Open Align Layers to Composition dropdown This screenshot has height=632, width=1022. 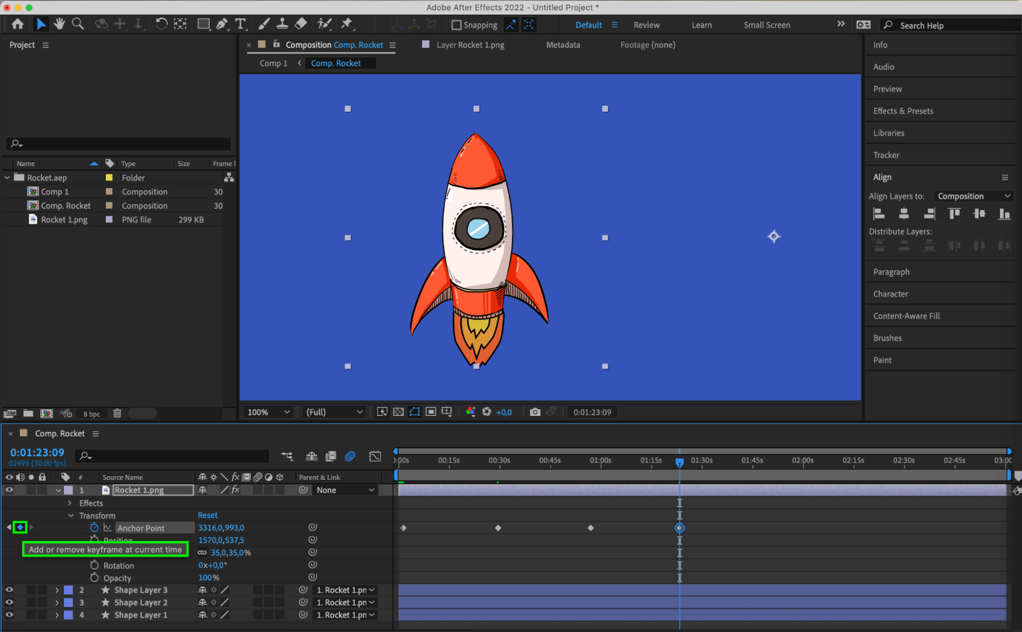[x=973, y=196]
